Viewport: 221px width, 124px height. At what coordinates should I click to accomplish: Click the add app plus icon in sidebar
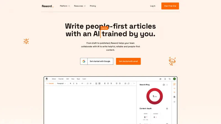(x=174, y=102)
